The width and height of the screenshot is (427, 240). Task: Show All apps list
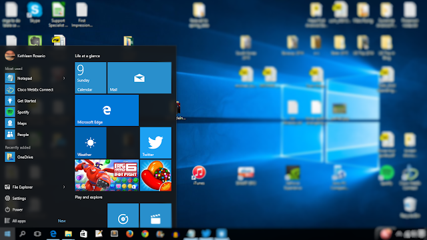[x=15, y=221]
